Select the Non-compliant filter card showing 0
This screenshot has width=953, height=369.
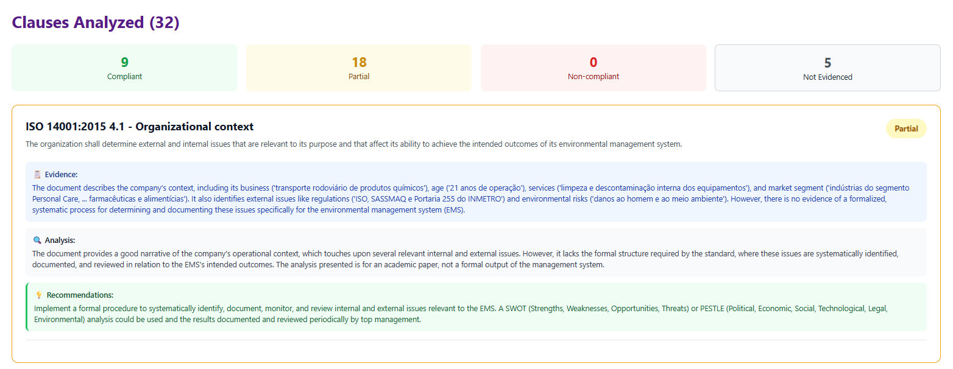[x=593, y=68]
